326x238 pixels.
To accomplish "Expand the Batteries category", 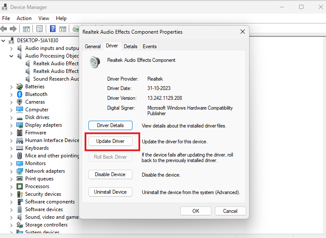I will click(x=11, y=87).
